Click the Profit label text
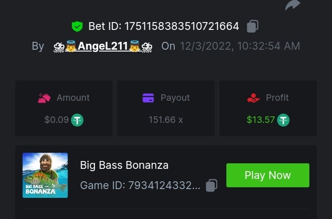332x219 pixels. point(277,98)
